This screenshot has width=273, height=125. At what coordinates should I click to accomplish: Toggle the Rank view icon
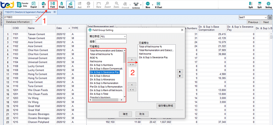[x=70, y=5]
